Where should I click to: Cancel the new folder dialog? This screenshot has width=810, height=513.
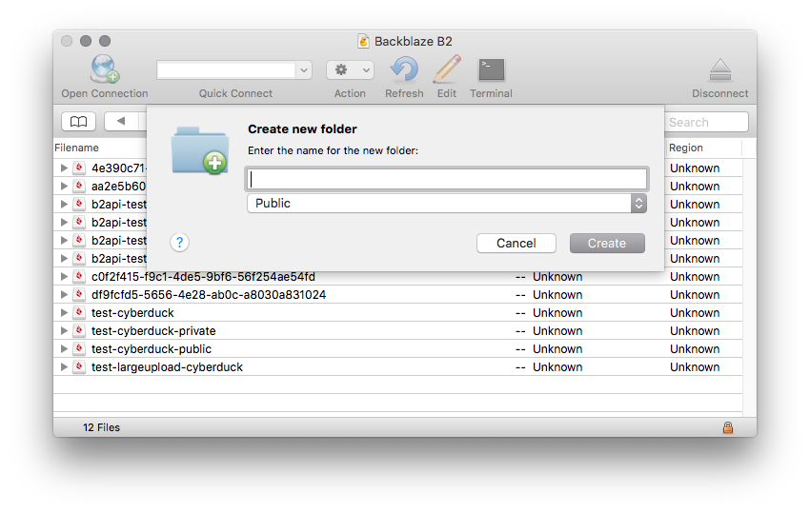(516, 243)
